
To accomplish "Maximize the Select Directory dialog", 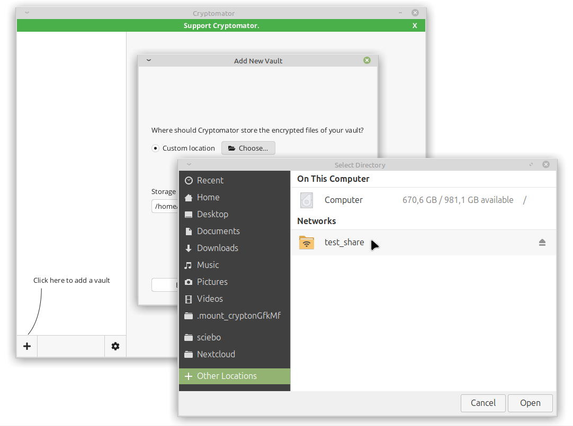I will 531,164.
